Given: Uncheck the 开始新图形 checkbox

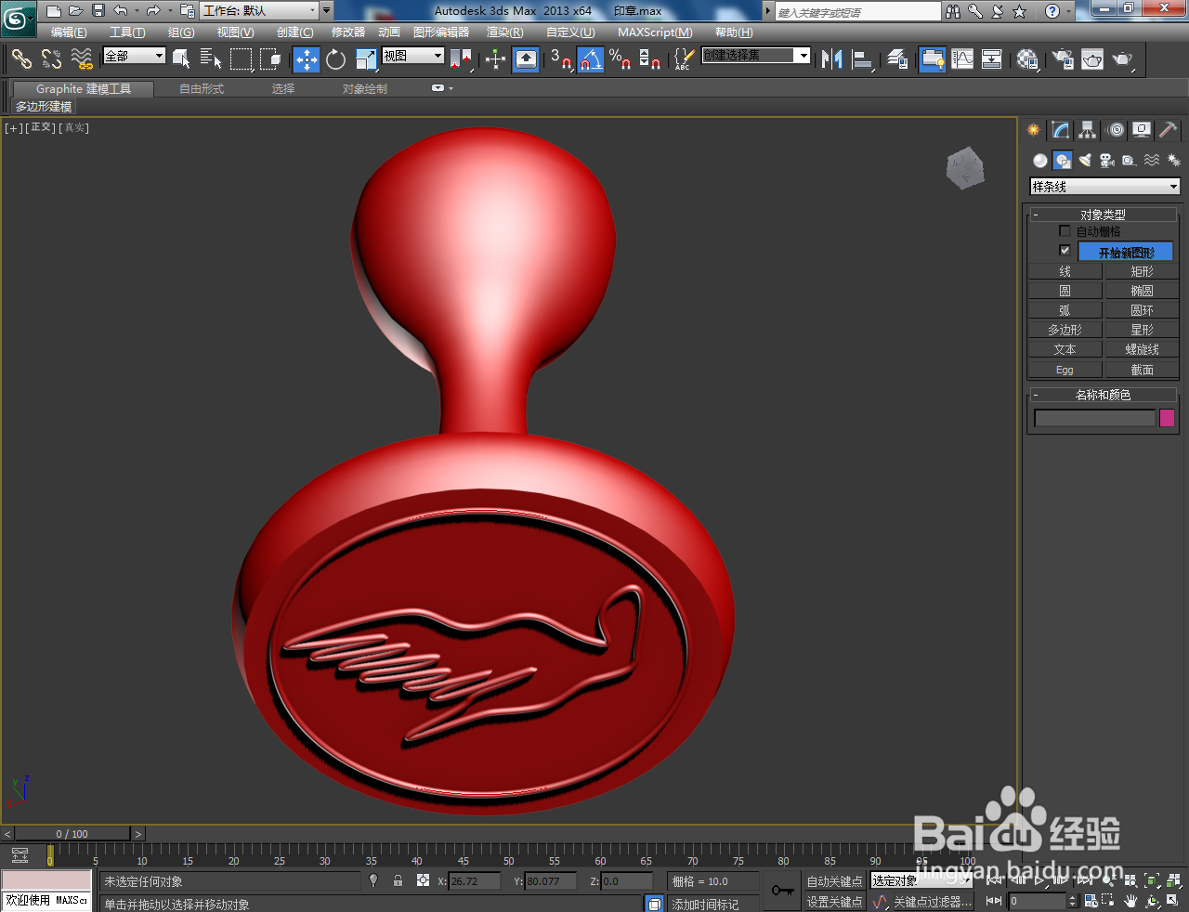Looking at the screenshot, I should point(1065,250).
